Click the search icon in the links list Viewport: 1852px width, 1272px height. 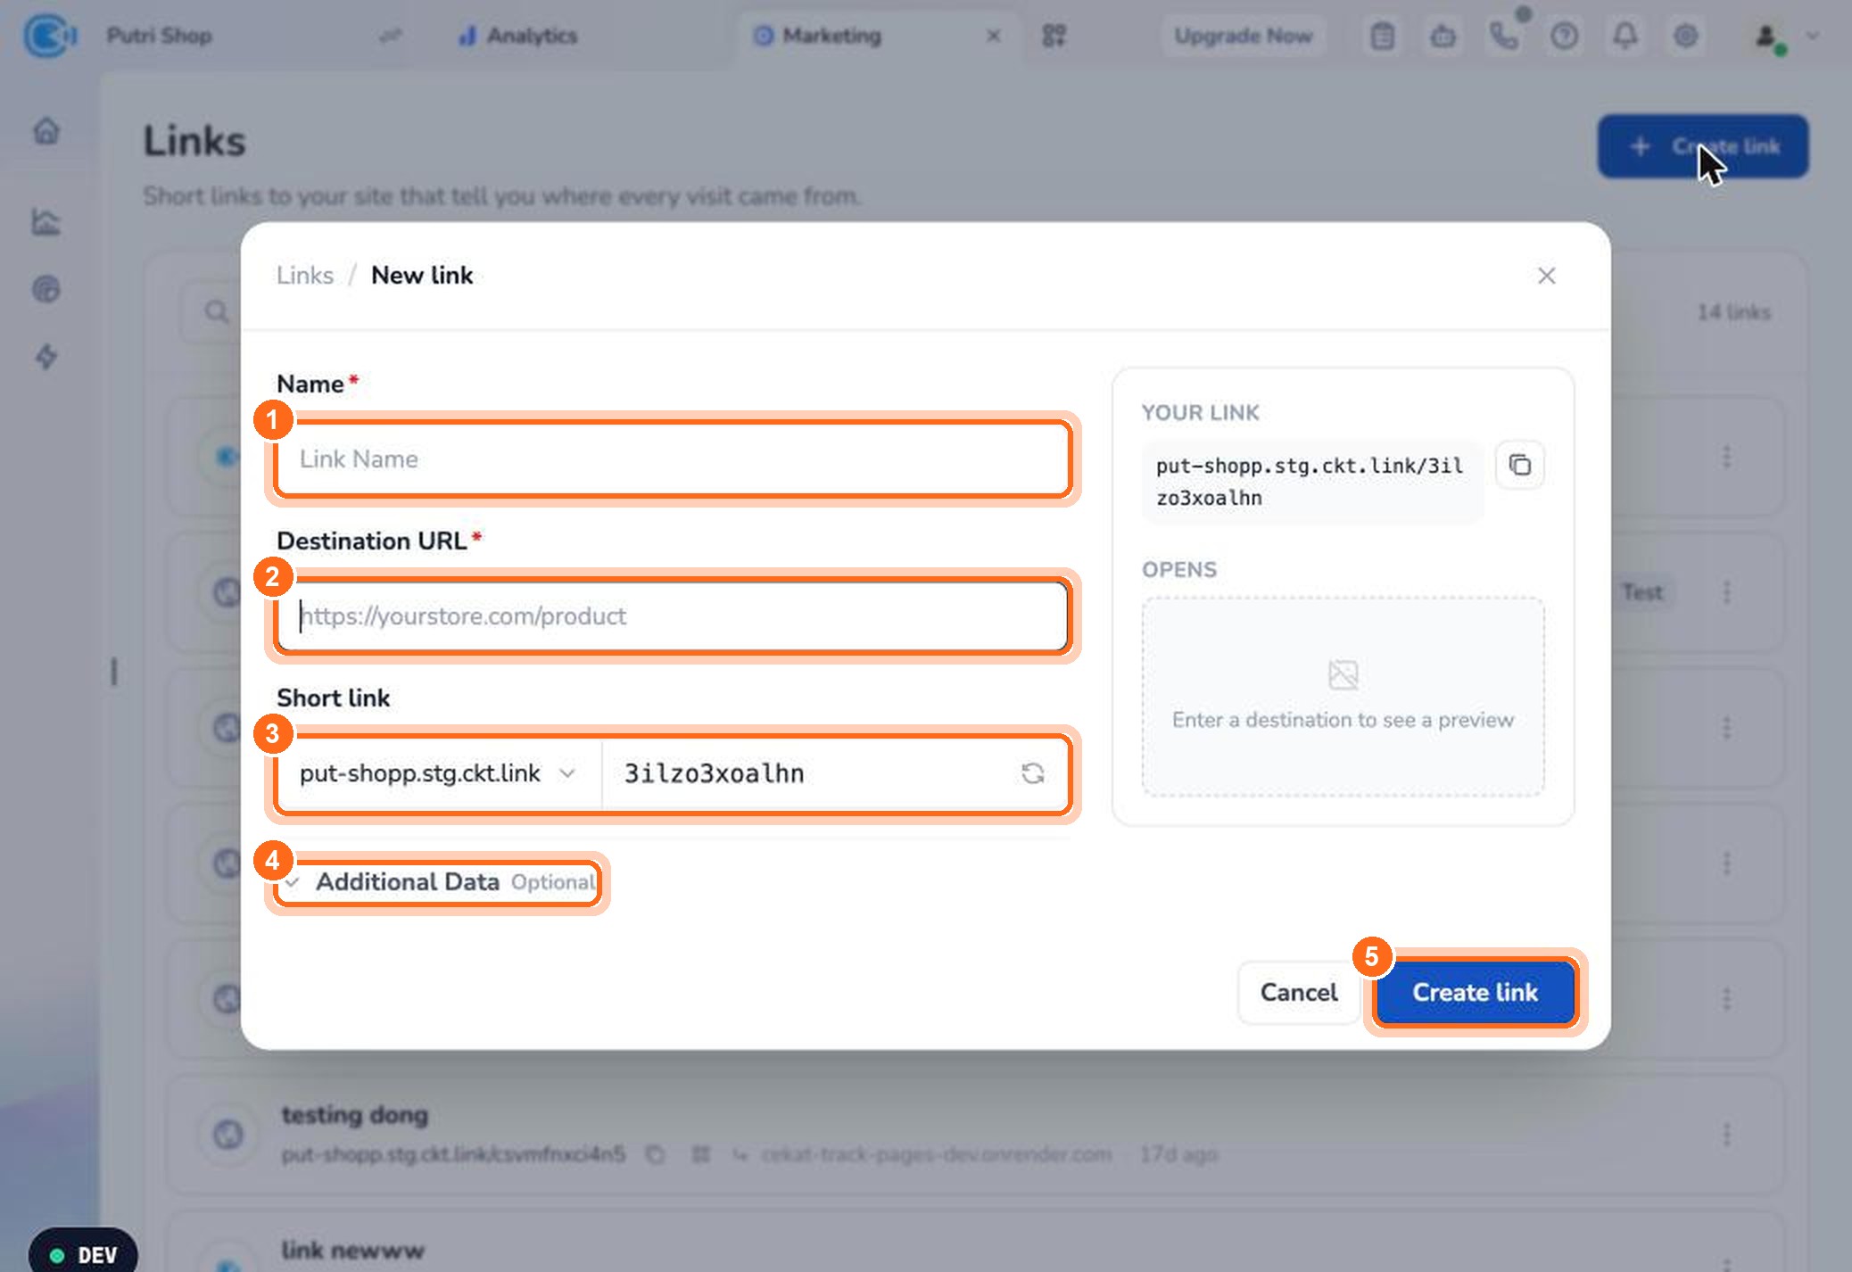[x=216, y=311]
